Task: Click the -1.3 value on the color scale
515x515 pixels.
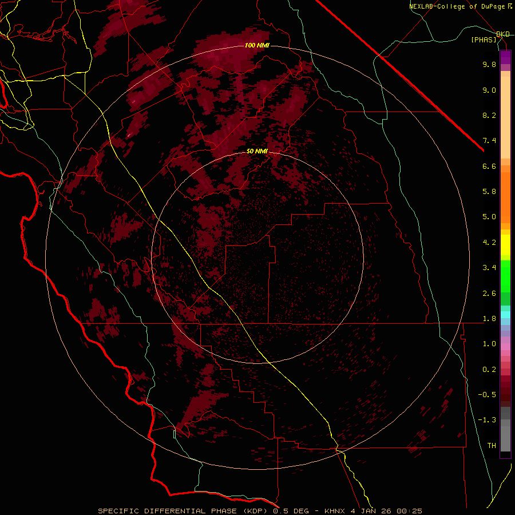Action: coord(487,420)
